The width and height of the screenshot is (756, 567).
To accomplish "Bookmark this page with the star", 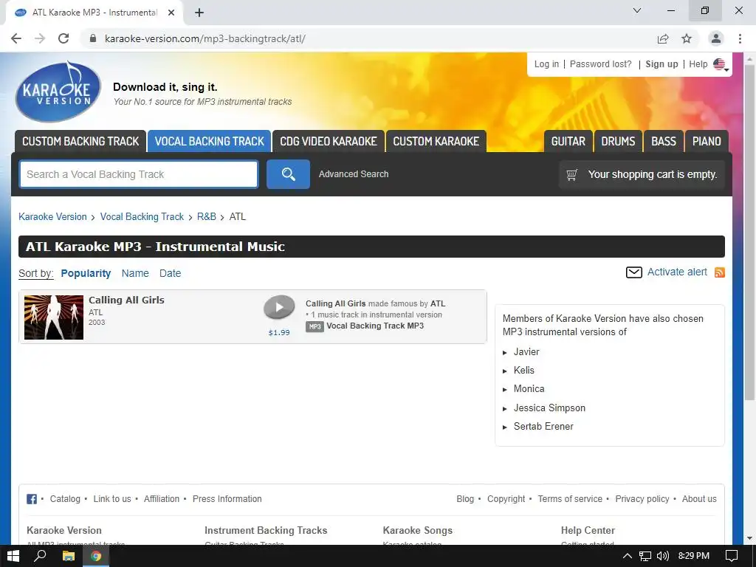I will pos(687,38).
